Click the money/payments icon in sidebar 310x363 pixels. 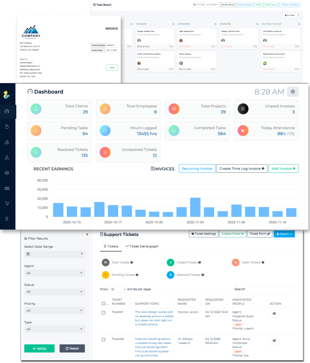(7, 188)
